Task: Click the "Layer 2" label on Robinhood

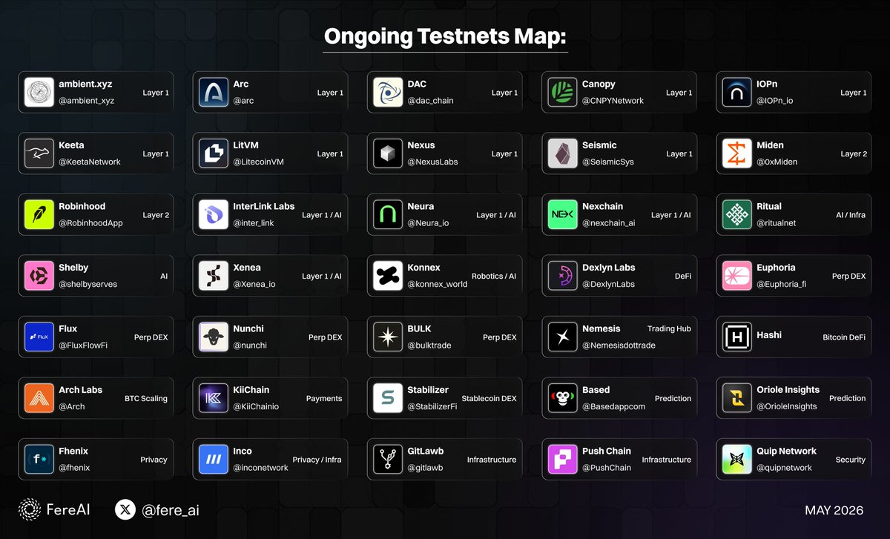Action: [x=156, y=215]
